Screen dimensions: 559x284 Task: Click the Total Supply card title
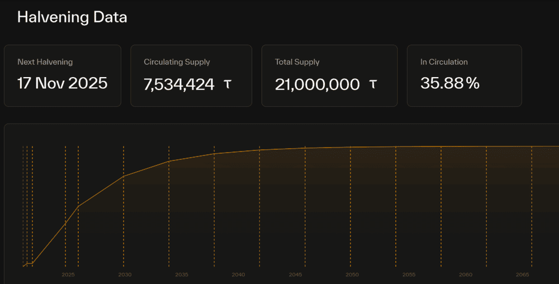pos(297,62)
